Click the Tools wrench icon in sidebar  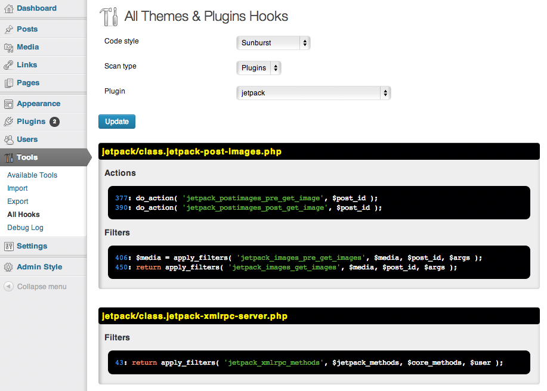(x=9, y=157)
